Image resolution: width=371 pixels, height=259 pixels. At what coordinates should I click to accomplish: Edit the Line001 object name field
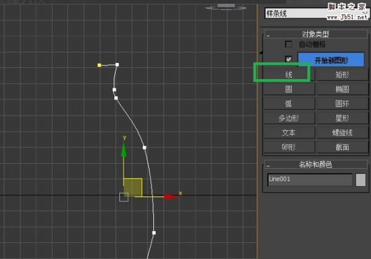pyautogui.click(x=310, y=179)
